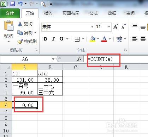The width and height of the screenshot is (148, 137).
Task: Click the fx insert function icon
Action: click(x=79, y=59)
